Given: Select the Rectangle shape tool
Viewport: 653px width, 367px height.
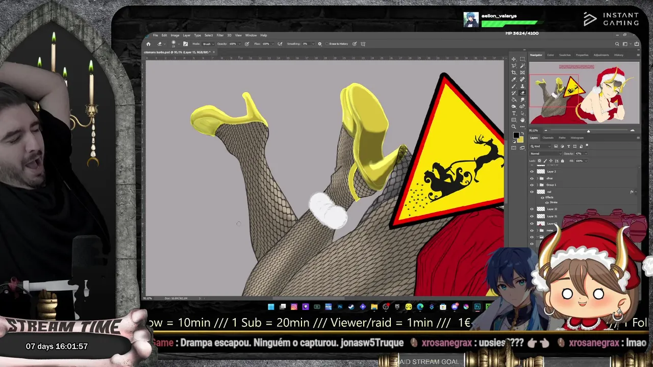Looking at the screenshot, I should pyautogui.click(x=514, y=120).
